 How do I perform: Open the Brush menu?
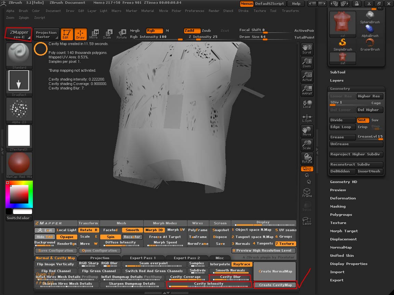[23, 11]
